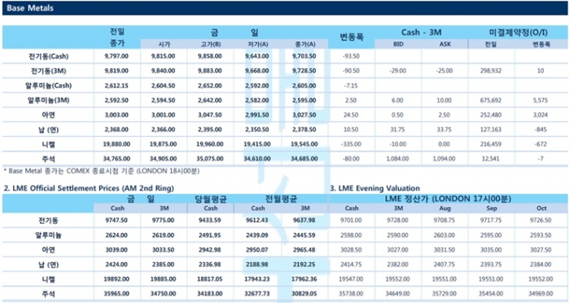Screen dimensions: 570x303
Task: Select the average value 32677.73
Action: click(257, 293)
